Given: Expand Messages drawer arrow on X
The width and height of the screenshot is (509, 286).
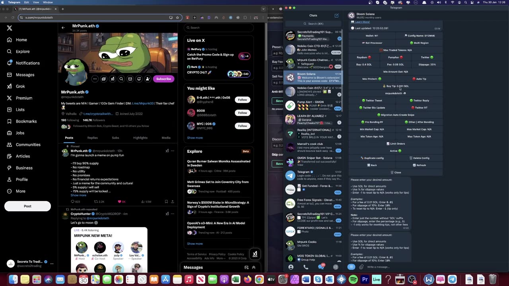Looking at the screenshot, I should point(254,267).
